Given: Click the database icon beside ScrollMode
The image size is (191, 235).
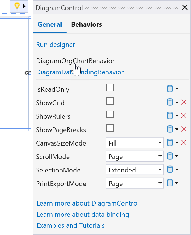Looking at the screenshot, I should (x=170, y=156).
